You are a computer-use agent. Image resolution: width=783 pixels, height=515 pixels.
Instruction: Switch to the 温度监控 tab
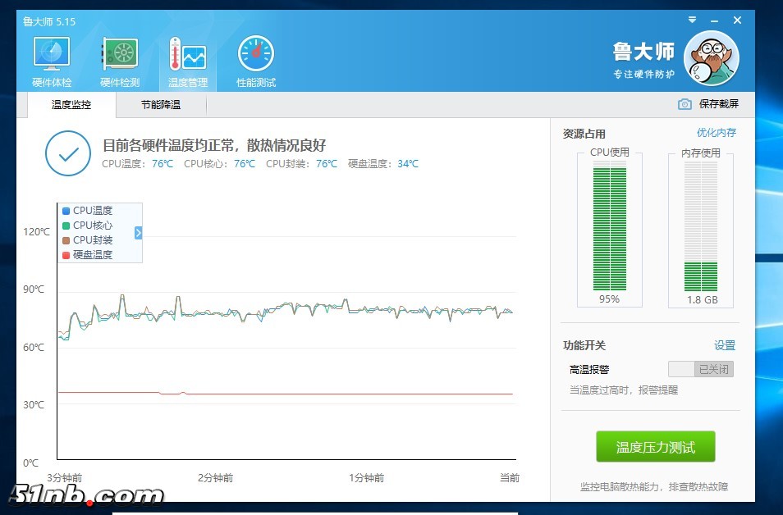point(71,105)
